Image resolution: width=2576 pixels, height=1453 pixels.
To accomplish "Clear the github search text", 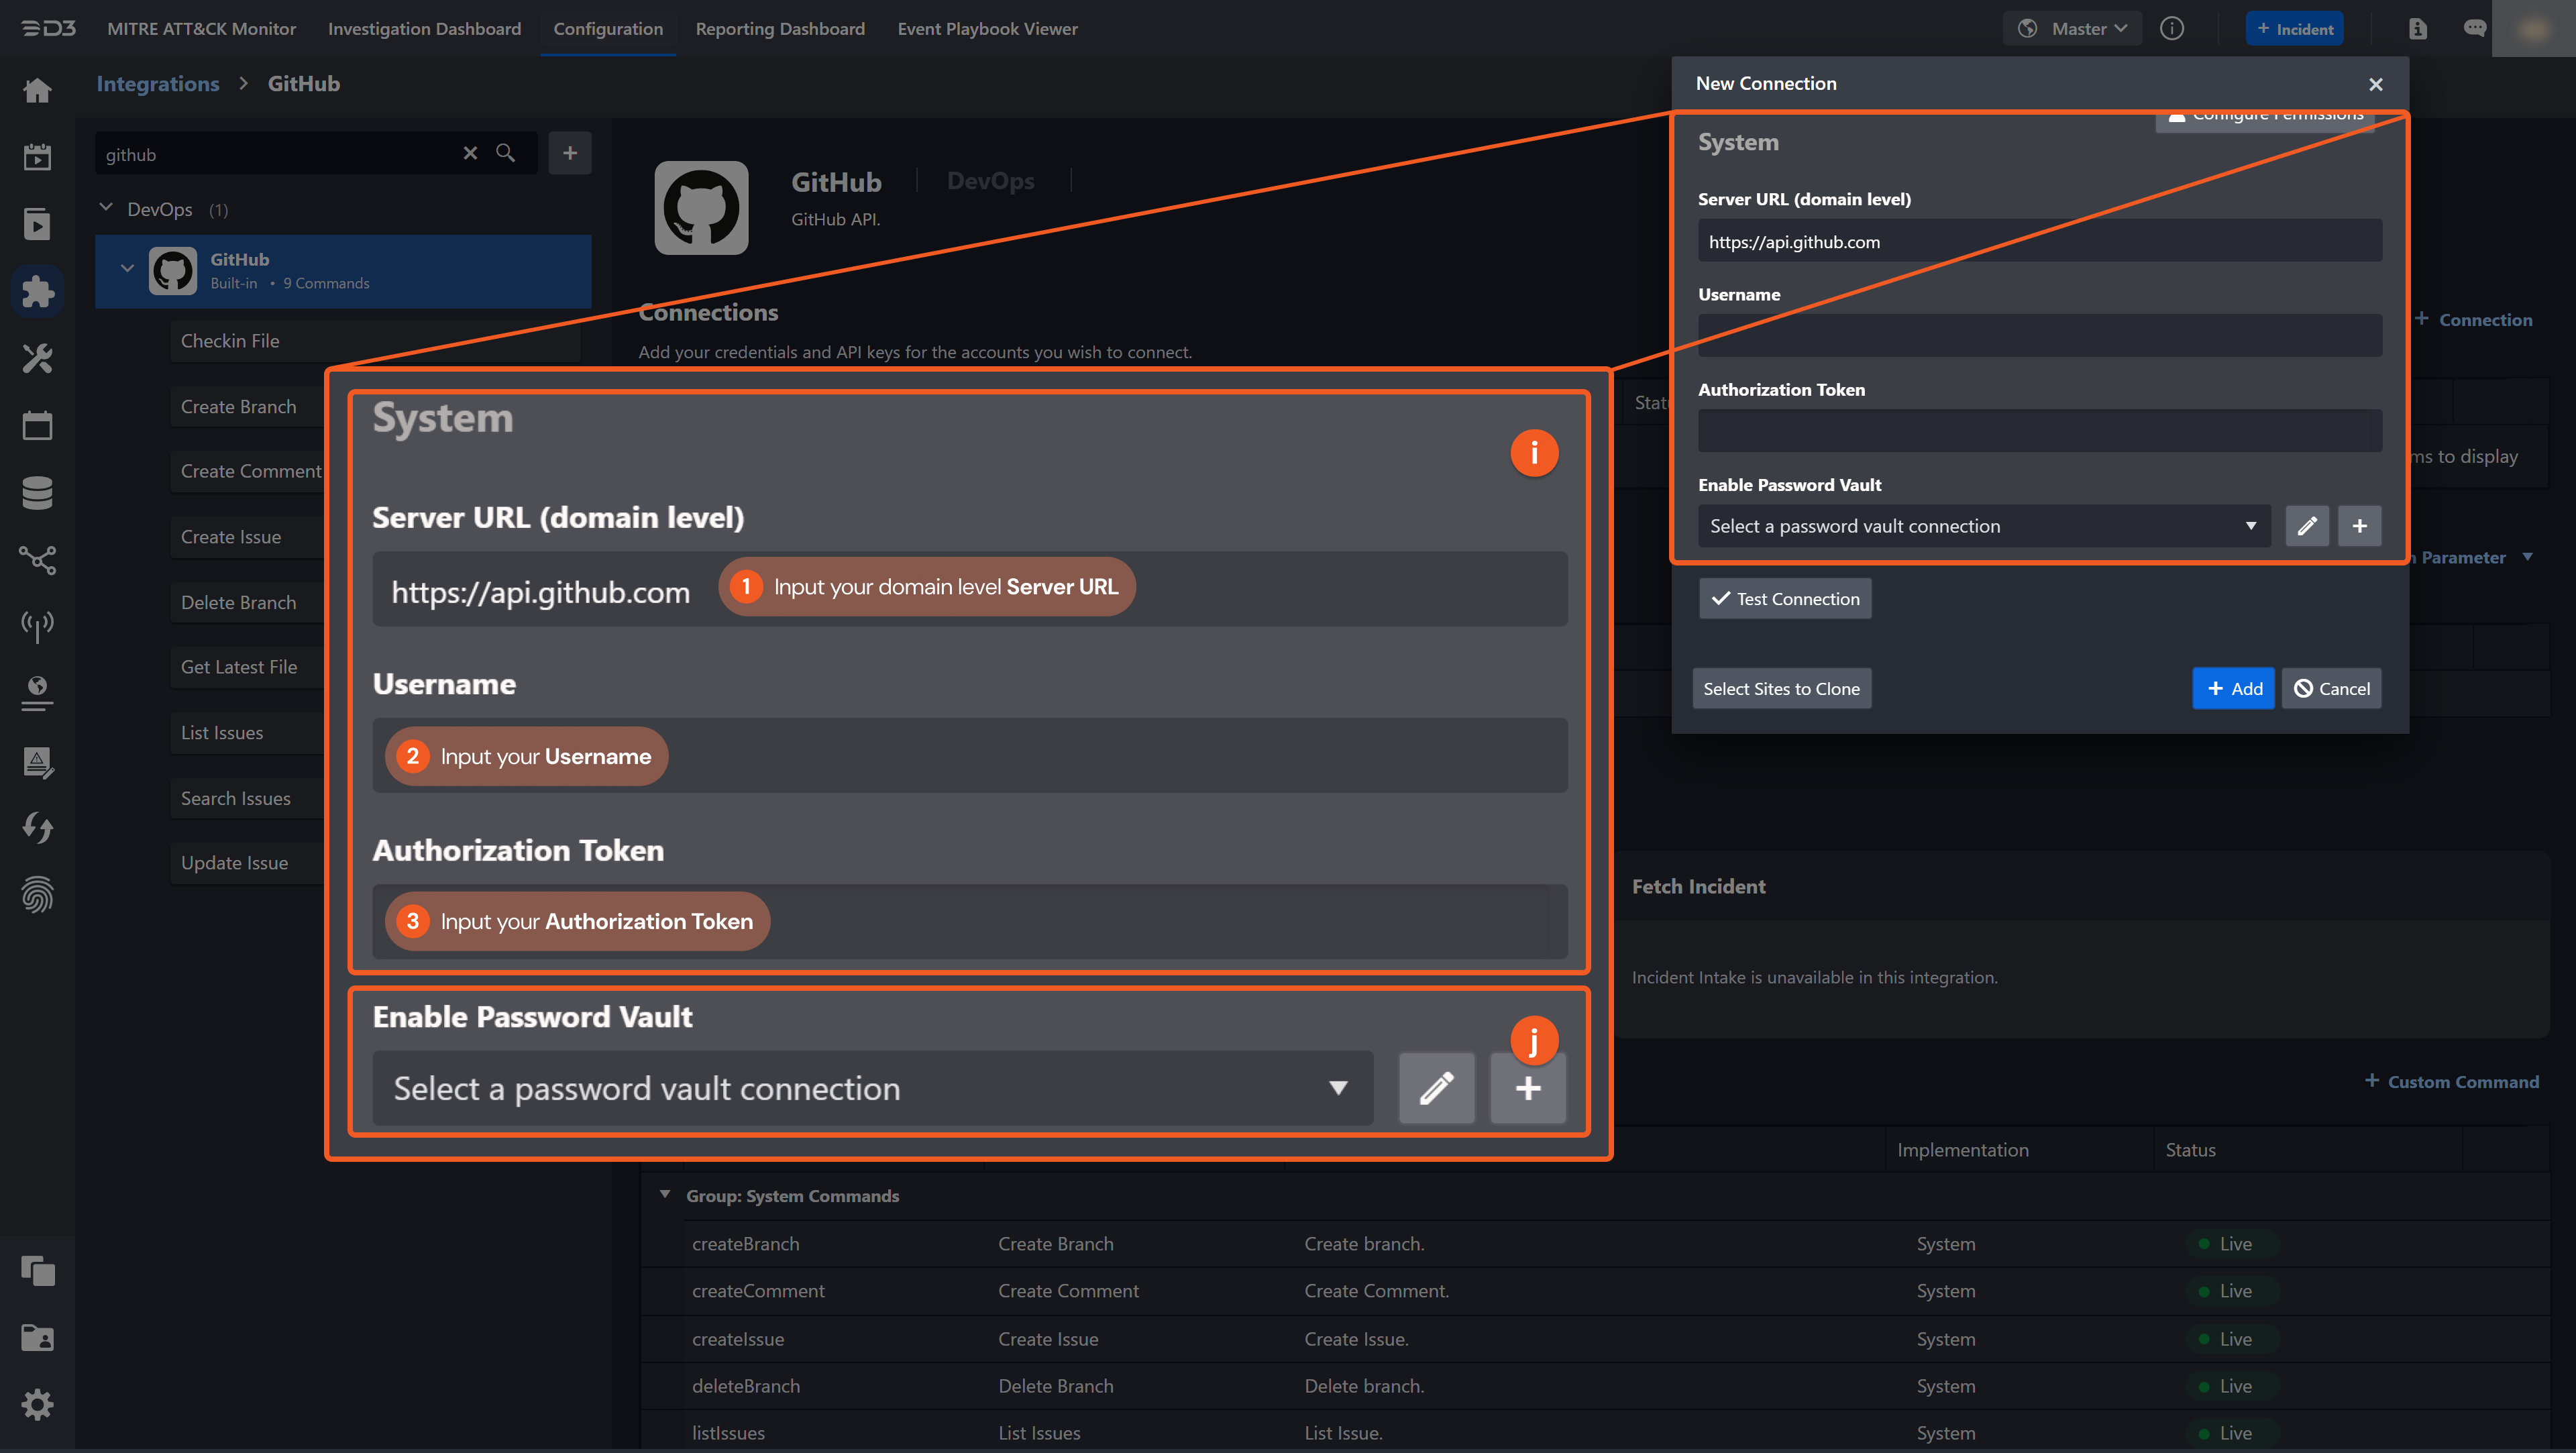I will tap(470, 153).
